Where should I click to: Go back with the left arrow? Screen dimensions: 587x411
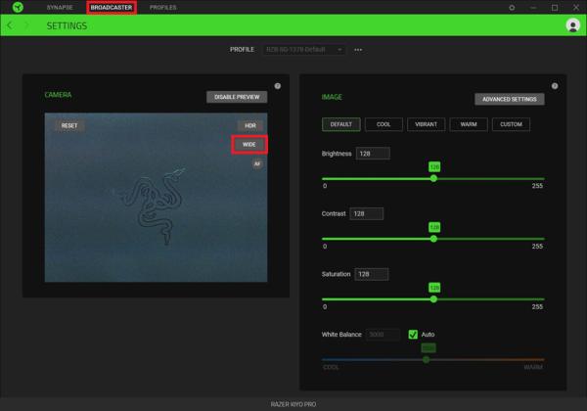(10, 25)
